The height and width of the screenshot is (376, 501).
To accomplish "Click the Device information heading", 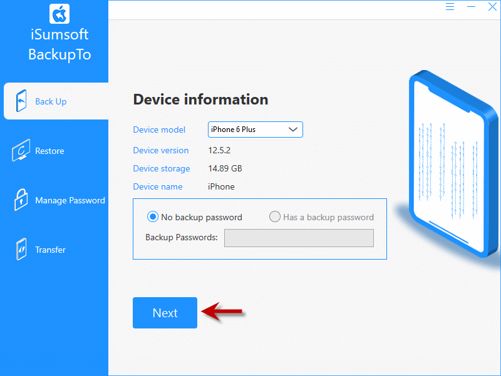I will coord(200,99).
